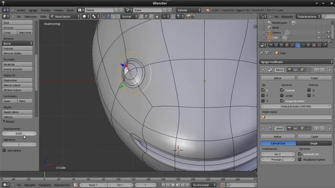Click the Desplazamiento value slider
335x188 pixels.
point(19,134)
